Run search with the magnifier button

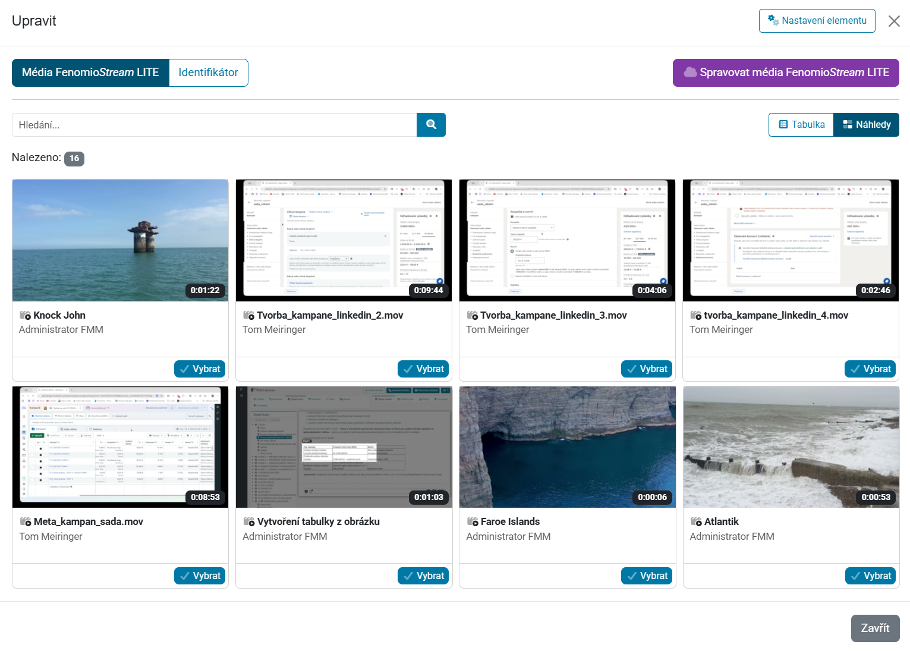pyautogui.click(x=431, y=125)
